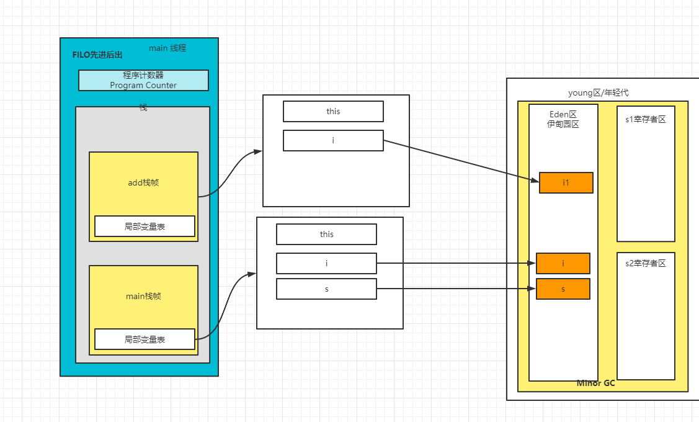This screenshot has height=422, width=699.
Task: Select the i box in lower table
Action: (326, 263)
